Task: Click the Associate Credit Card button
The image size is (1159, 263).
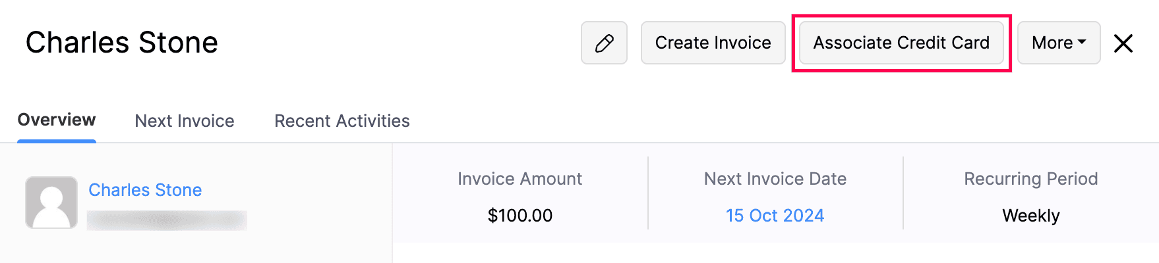Action: pos(901,43)
